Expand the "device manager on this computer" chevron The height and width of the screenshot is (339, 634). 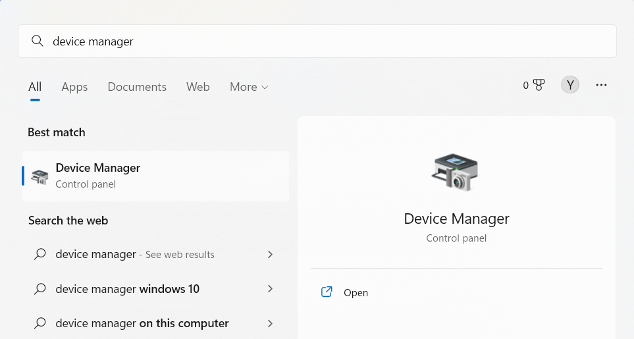[270, 323]
